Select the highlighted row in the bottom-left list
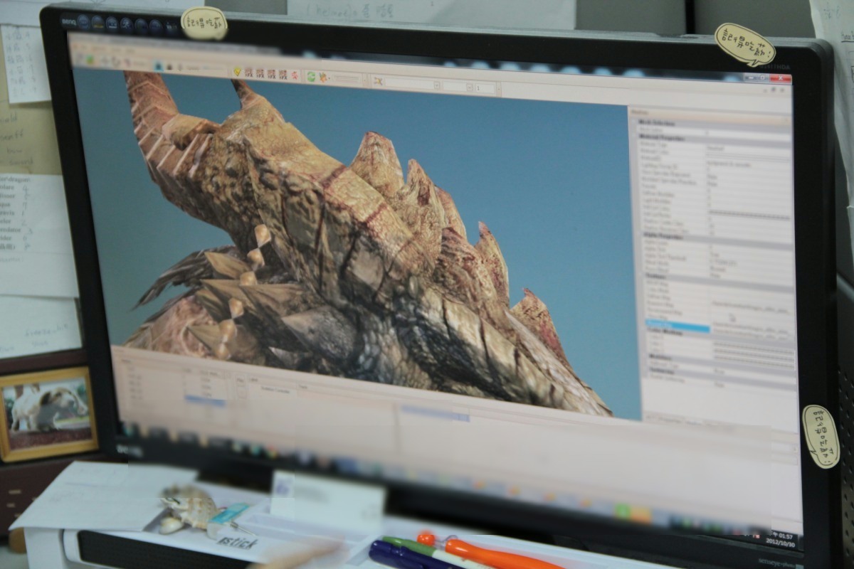854x569 pixels. pos(205,401)
